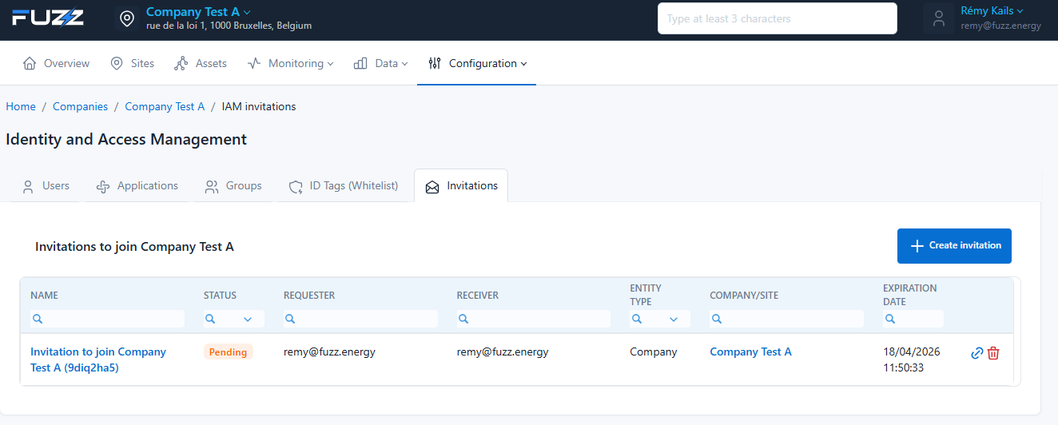The height and width of the screenshot is (425, 1058).
Task: Open the Sites navigation item
Action: (x=133, y=63)
